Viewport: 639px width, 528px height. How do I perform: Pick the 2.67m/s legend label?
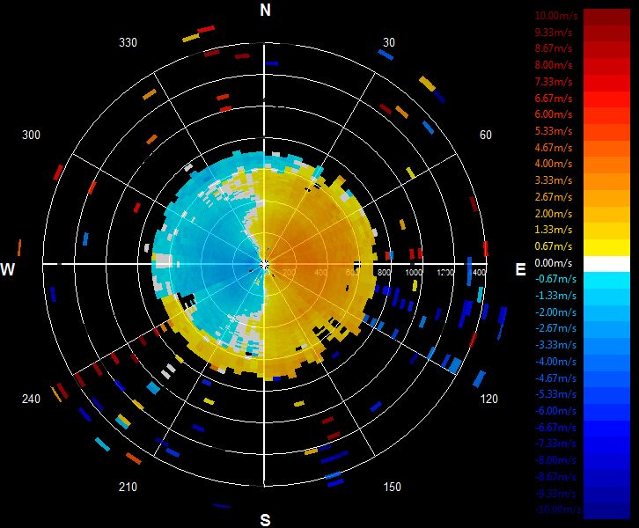(x=554, y=197)
